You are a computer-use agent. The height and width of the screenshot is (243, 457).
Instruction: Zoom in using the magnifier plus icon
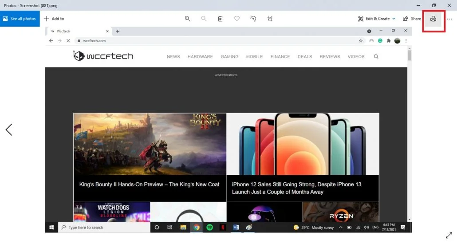187,19
